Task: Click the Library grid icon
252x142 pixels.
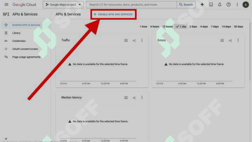Action: (6, 33)
